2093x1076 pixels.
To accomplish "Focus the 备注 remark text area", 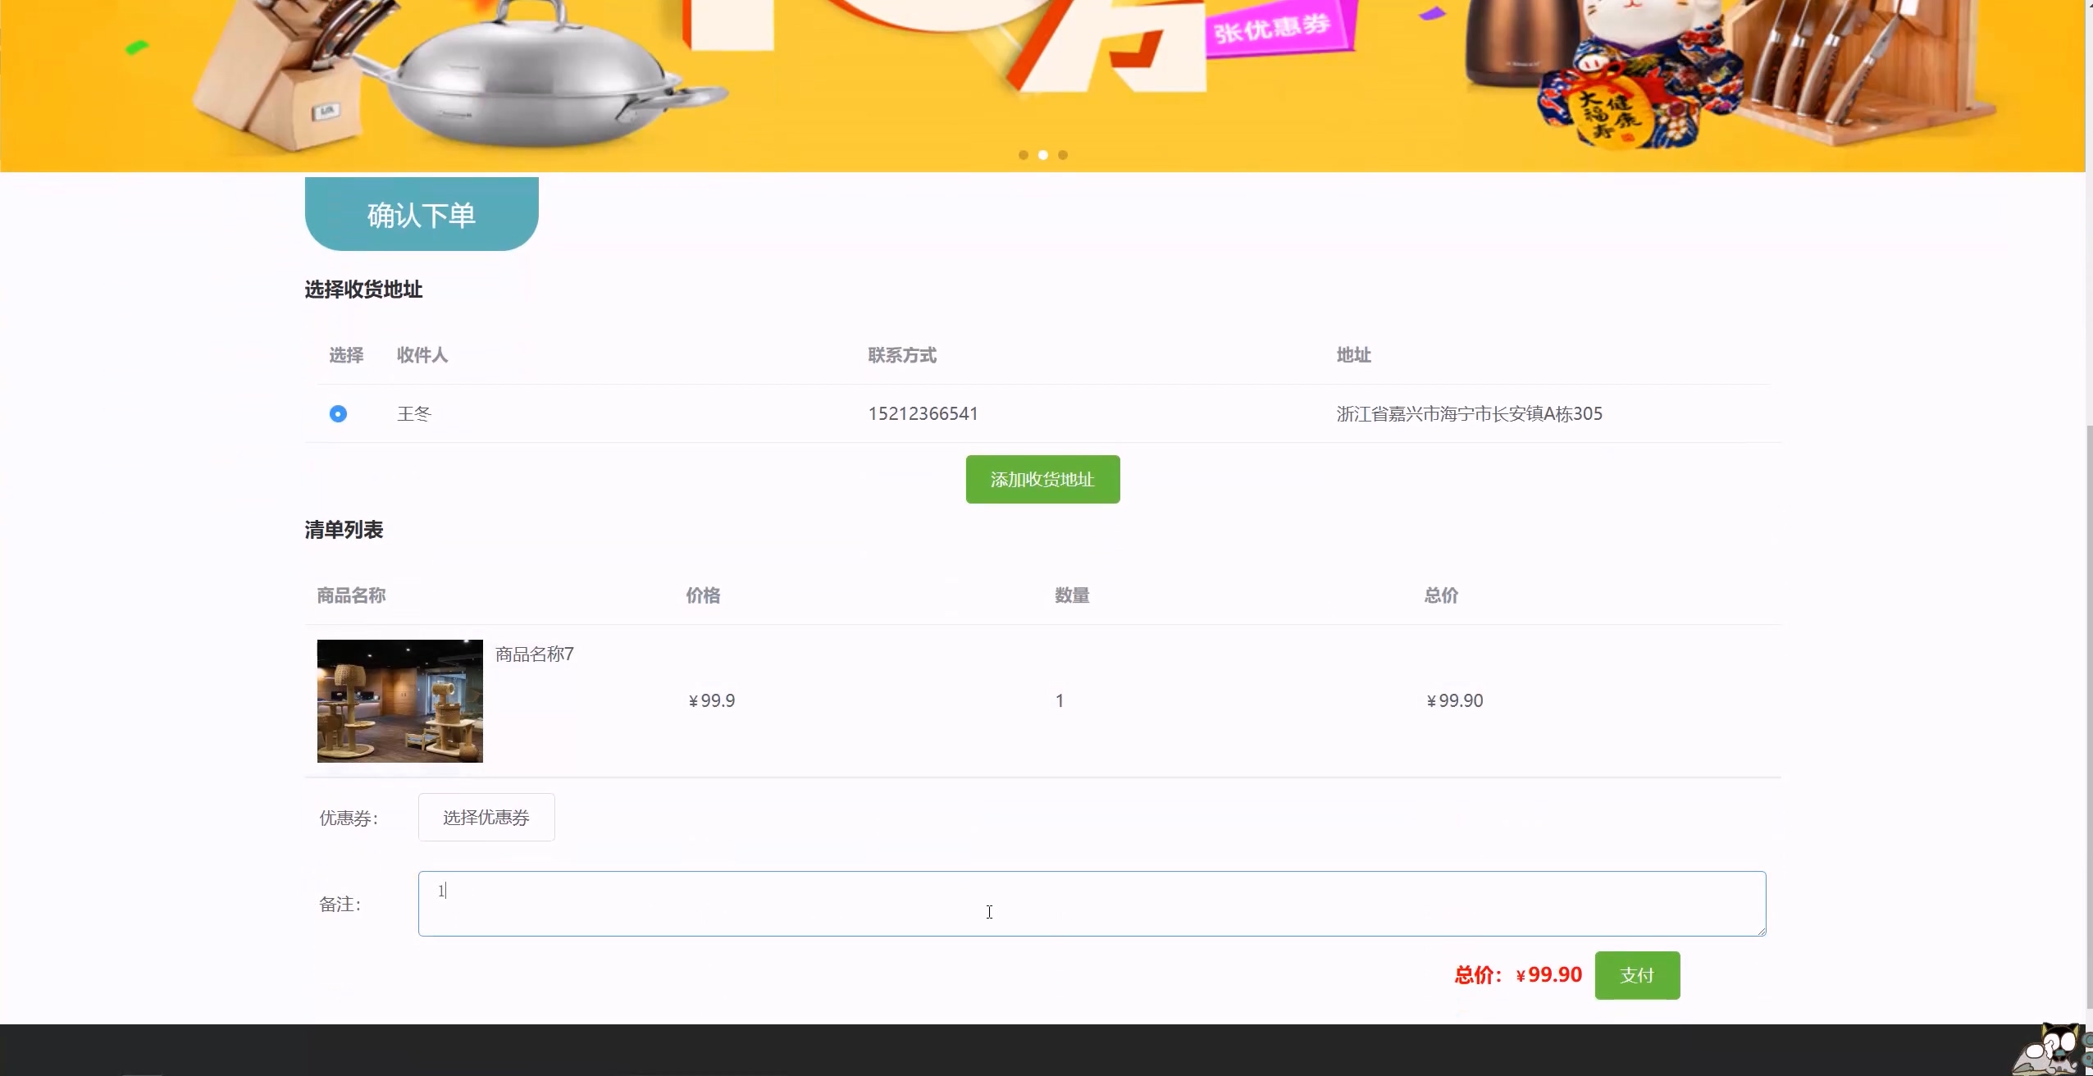I will [x=1091, y=904].
